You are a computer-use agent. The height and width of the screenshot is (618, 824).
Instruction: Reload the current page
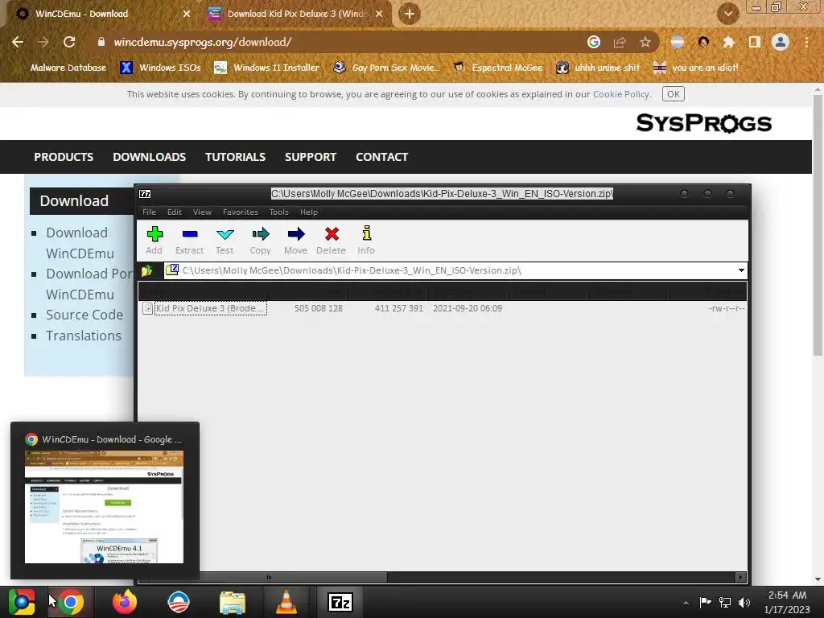69,42
